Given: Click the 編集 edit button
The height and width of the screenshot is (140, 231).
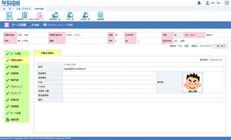Looking at the screenshot, I should pyautogui.click(x=35, y=25).
